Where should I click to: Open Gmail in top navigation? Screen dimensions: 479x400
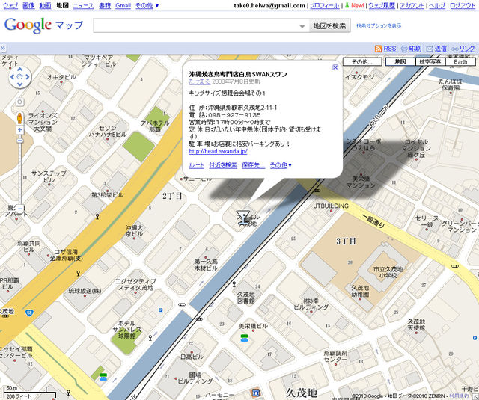point(123,5)
